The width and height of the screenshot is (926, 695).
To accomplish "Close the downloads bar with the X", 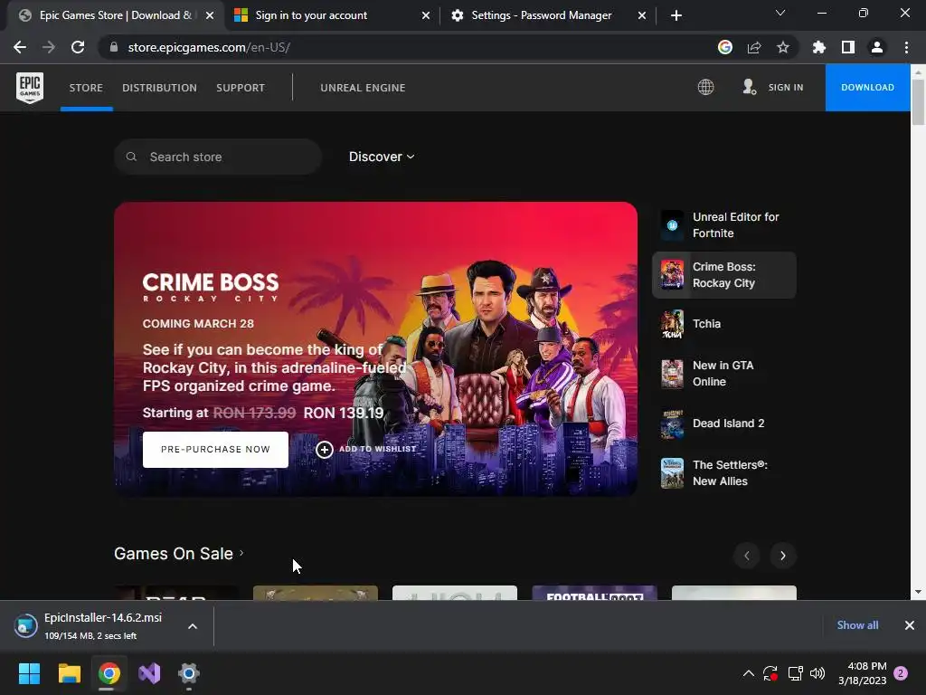I will 910,625.
